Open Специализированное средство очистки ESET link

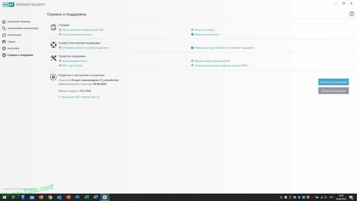pos(222,66)
